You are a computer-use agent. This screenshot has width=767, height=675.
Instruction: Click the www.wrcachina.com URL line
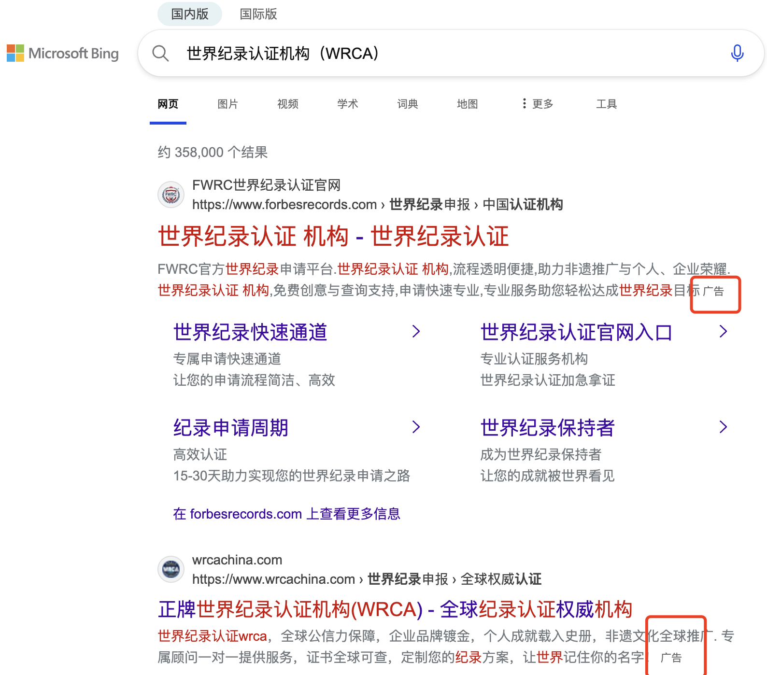367,579
